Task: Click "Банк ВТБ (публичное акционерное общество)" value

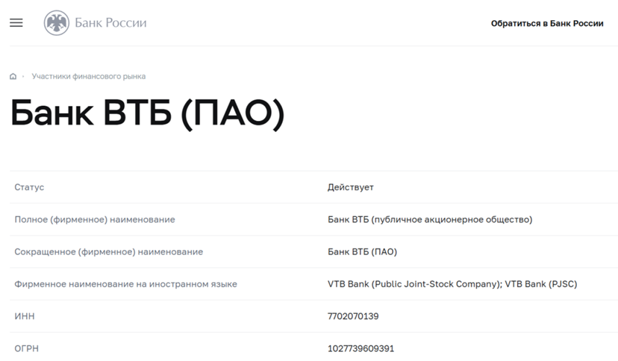Action: click(x=429, y=219)
